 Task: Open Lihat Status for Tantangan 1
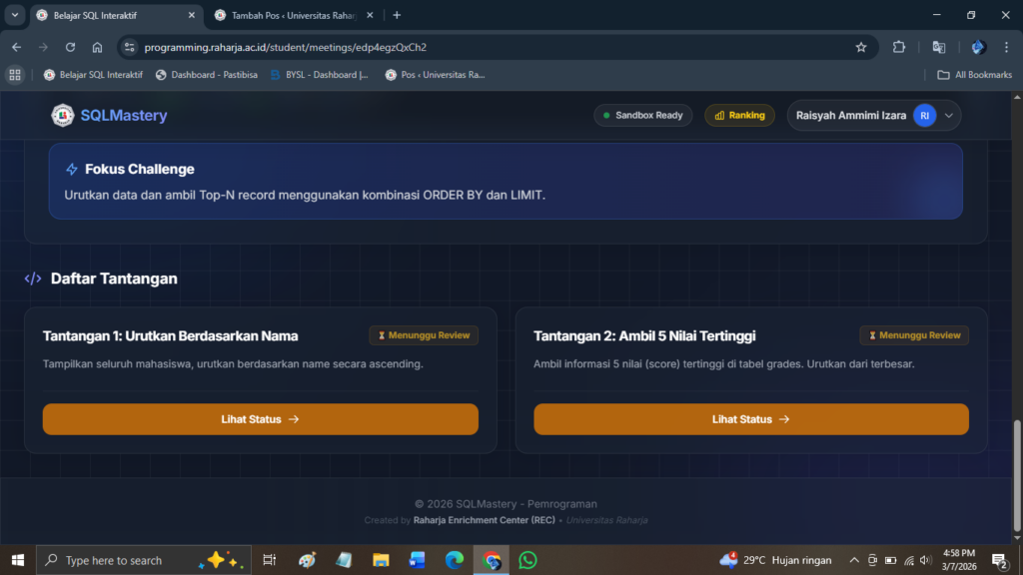260,419
